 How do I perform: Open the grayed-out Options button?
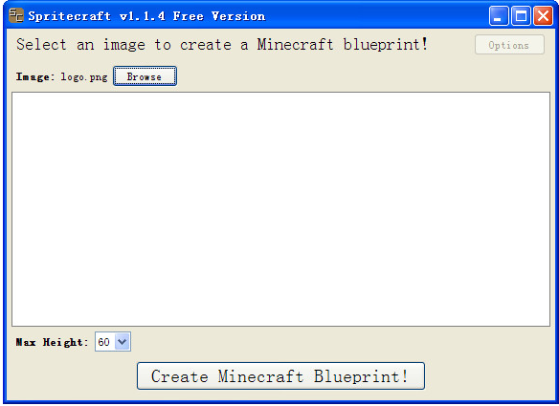pos(509,45)
